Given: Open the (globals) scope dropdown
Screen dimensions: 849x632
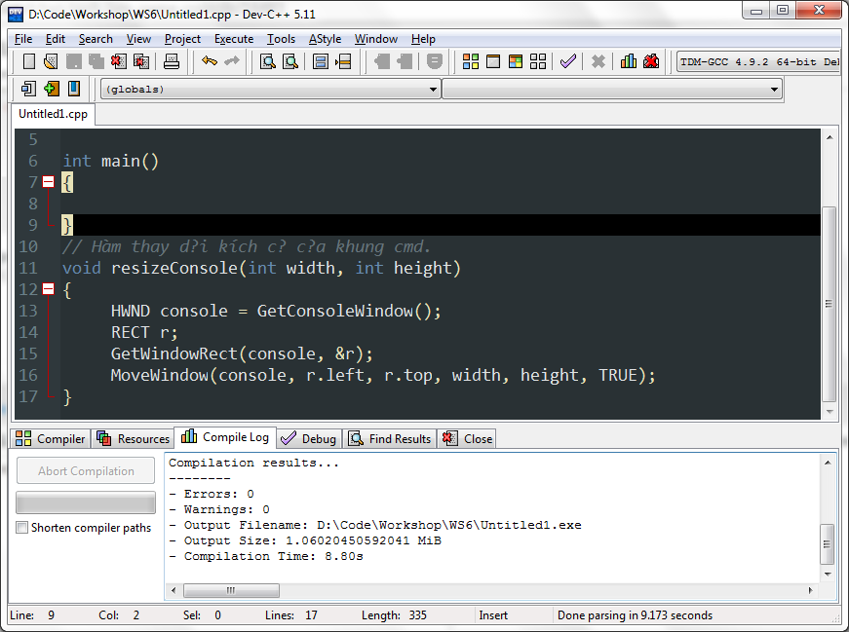Looking at the screenshot, I should click(270, 90).
